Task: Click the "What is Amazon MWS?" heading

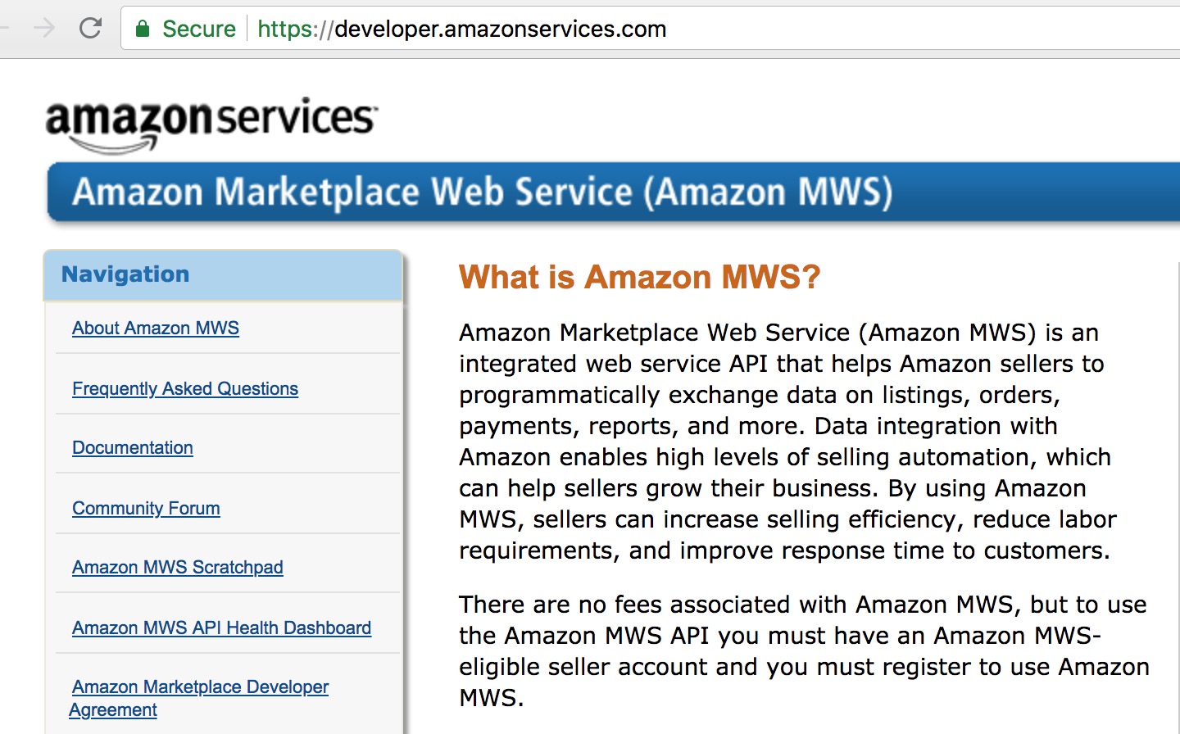Action: 639,278
